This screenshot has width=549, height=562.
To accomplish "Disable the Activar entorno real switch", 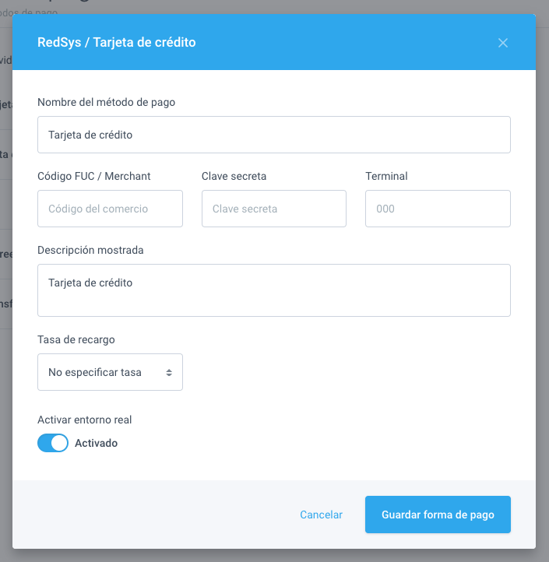I will [x=53, y=443].
